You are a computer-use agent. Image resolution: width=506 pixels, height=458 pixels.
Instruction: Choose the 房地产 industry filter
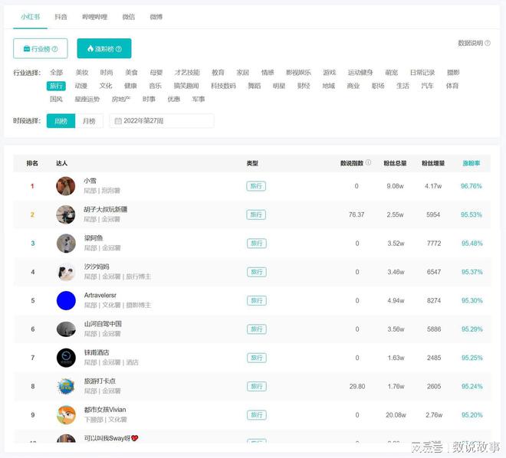tap(121, 99)
